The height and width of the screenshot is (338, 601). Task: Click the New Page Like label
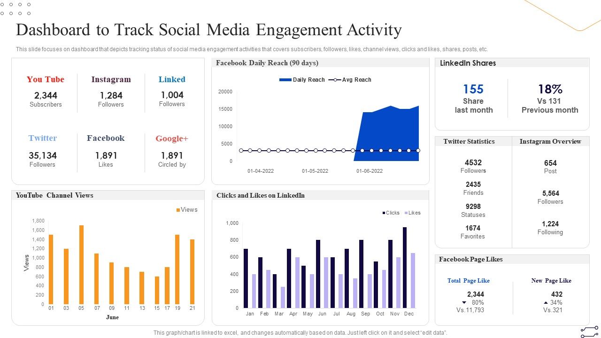point(551,281)
